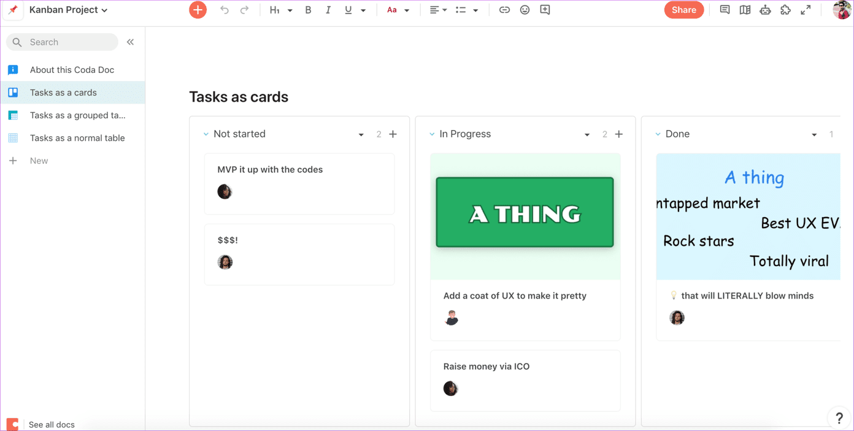Open the Kanban Project title dropdown
Image resolution: width=854 pixels, height=431 pixels.
pyautogui.click(x=69, y=10)
